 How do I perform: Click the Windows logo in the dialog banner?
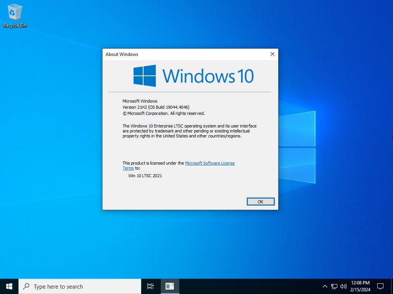pyautogui.click(x=145, y=76)
